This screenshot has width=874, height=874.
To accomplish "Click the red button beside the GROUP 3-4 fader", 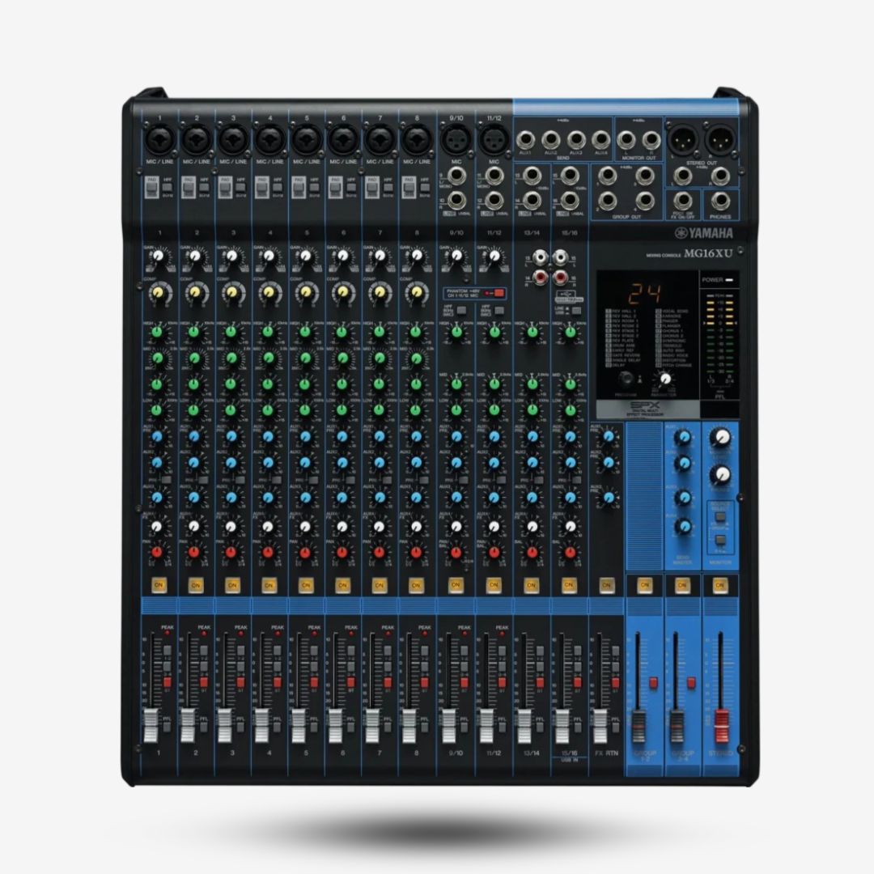I will pyautogui.click(x=692, y=683).
